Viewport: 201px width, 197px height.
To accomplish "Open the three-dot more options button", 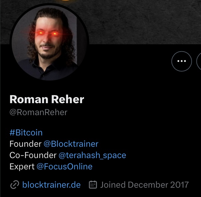I will coord(182,61).
